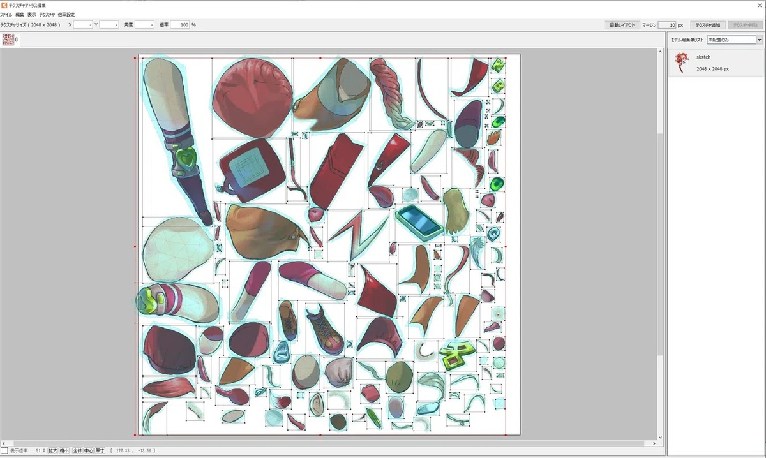Screen dimensions: 766x458
Task: Click the 倍率 percent field showing 100
Action: pyautogui.click(x=181, y=24)
